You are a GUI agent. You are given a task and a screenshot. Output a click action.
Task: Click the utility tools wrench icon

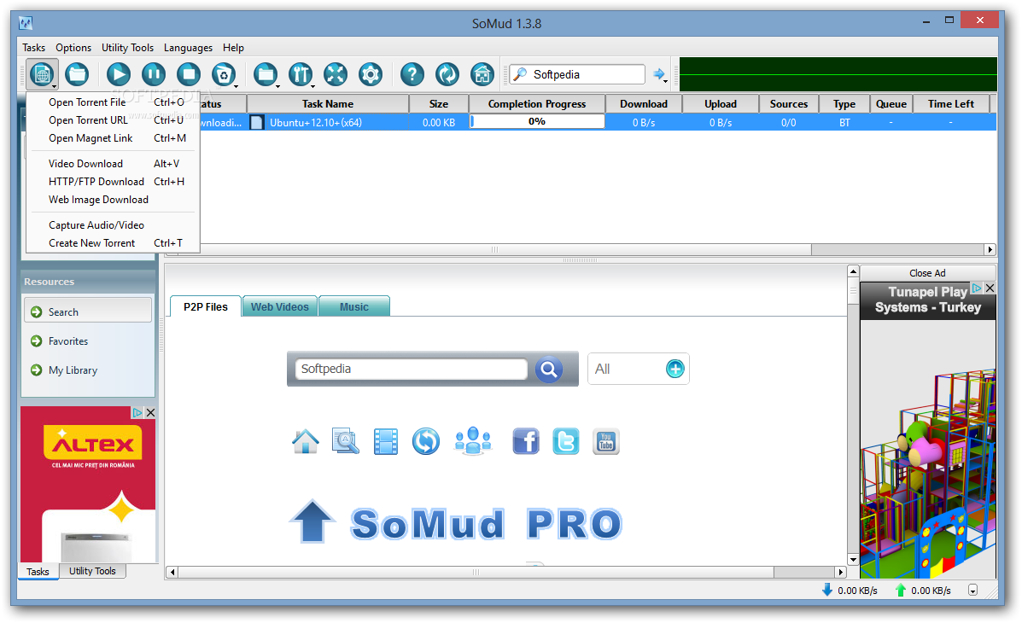[301, 74]
